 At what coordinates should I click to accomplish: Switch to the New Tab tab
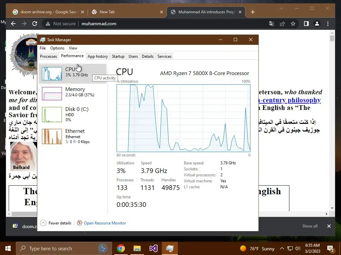(127, 12)
